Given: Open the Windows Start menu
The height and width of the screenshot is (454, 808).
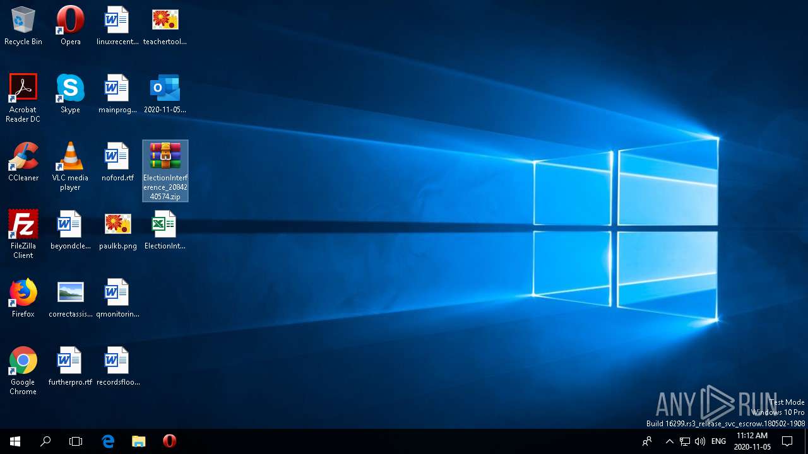Looking at the screenshot, I should [x=15, y=441].
